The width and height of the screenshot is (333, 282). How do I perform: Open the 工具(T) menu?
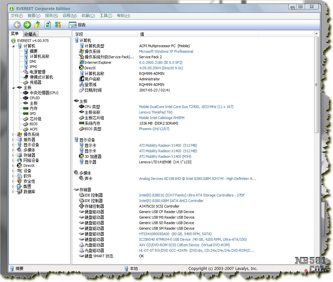(x=106, y=16)
